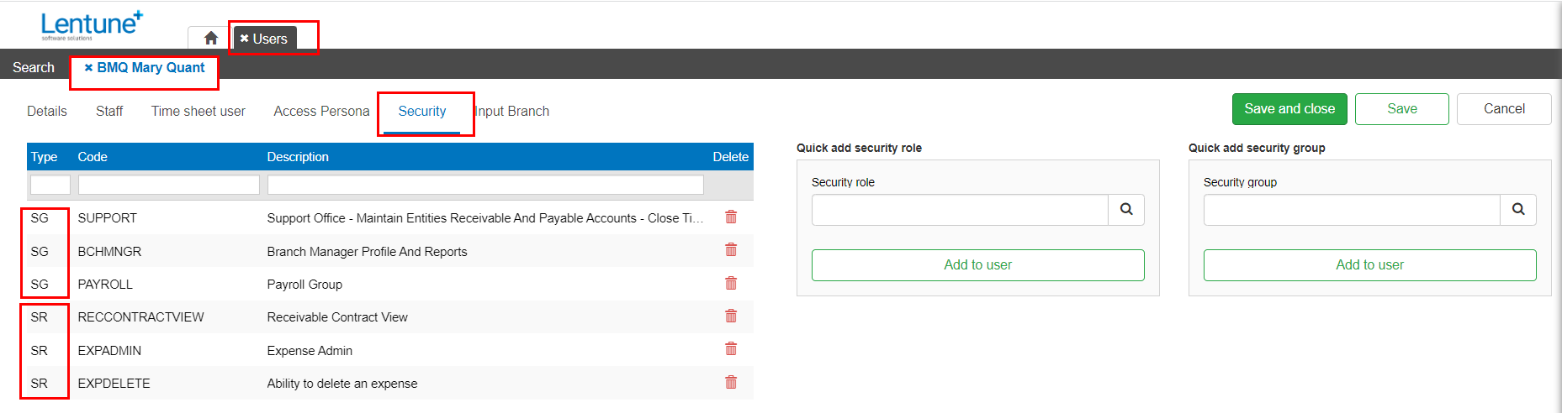
Task: Switch to the Access Persona tab
Action: pos(321,111)
